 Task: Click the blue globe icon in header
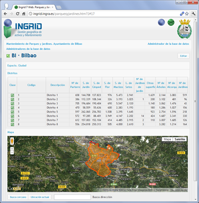pos(161,22)
